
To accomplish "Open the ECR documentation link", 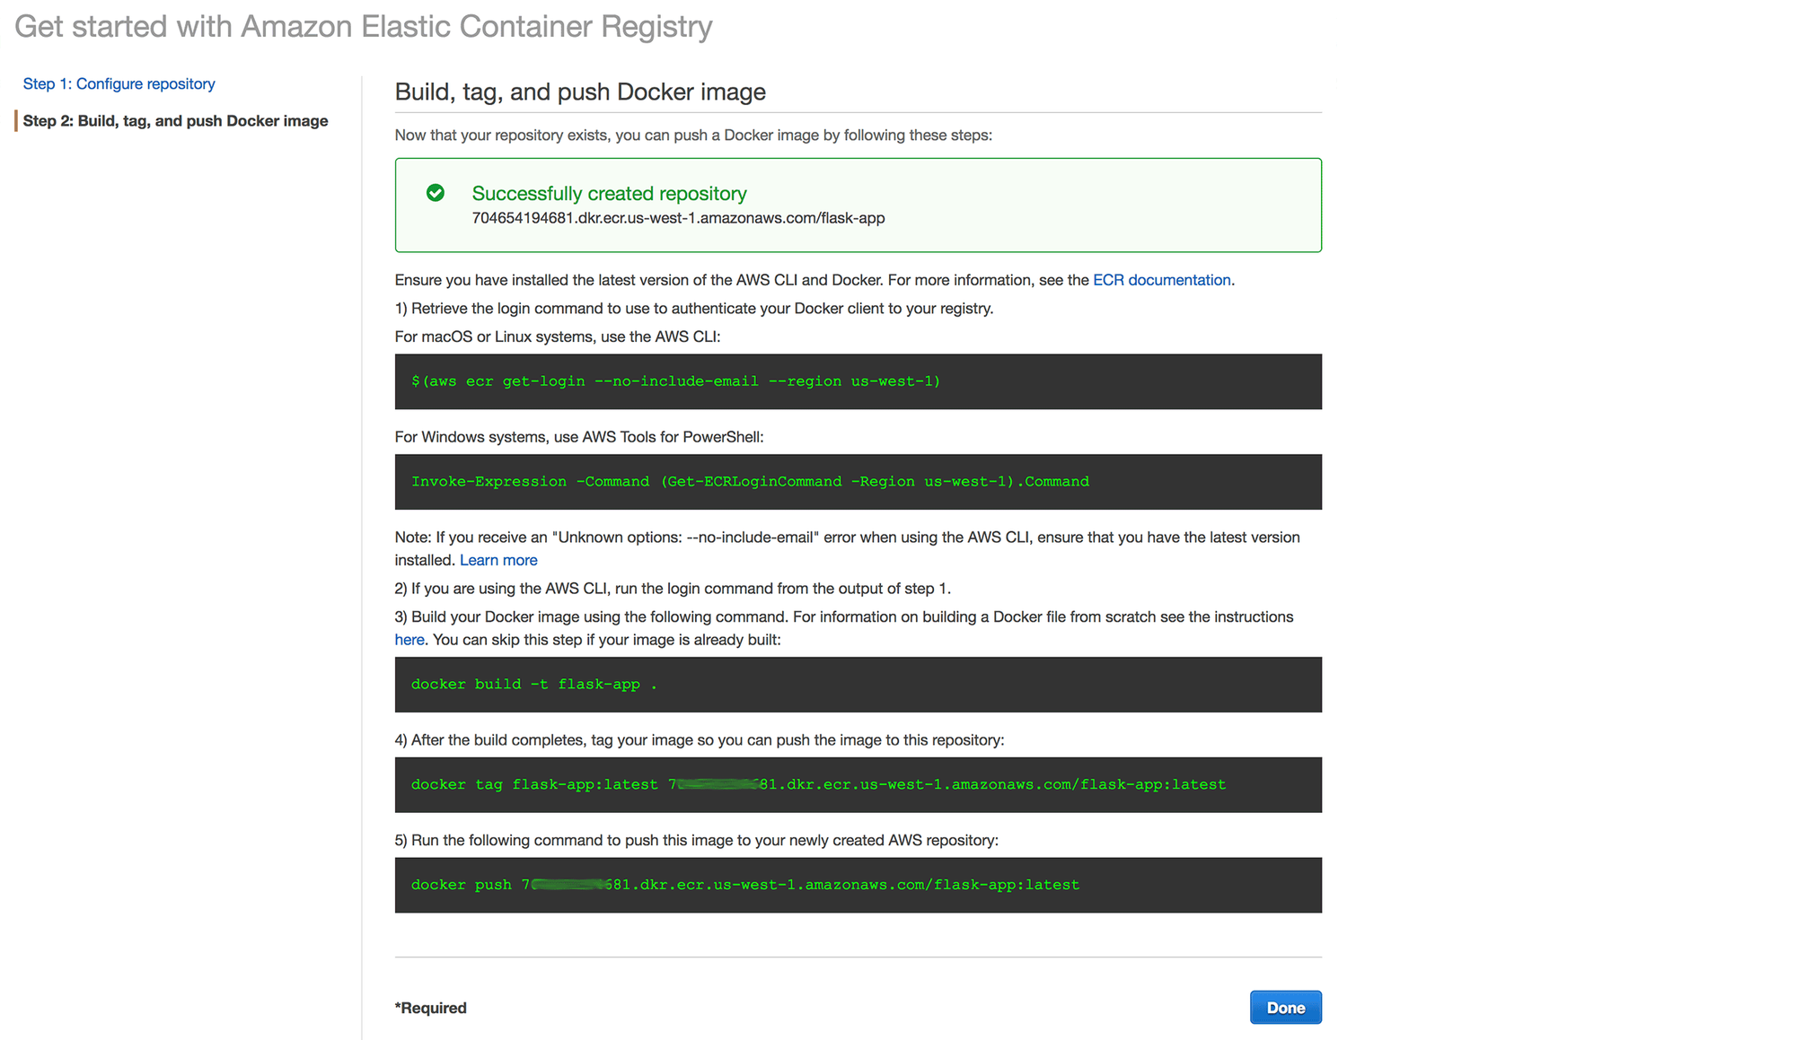I will 1161,280.
